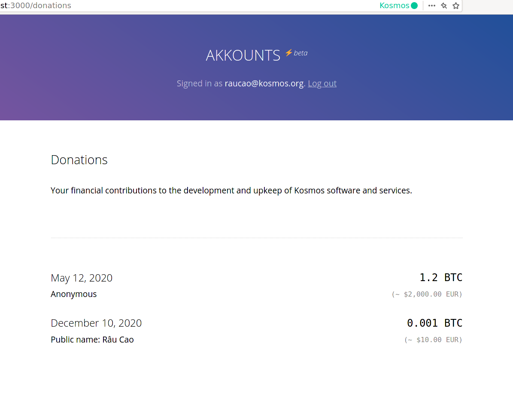Click the Donations heading
The image size is (513, 395).
click(79, 160)
